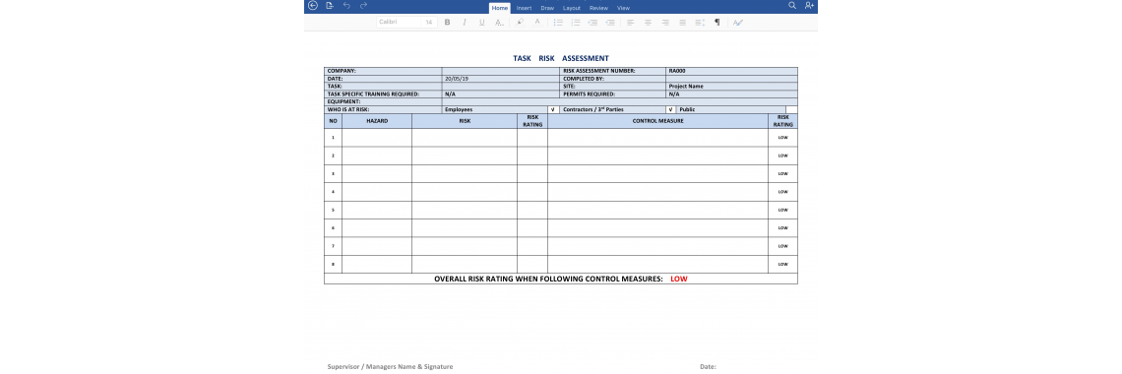Click the WHO IS AT RISK: label

pos(348,109)
